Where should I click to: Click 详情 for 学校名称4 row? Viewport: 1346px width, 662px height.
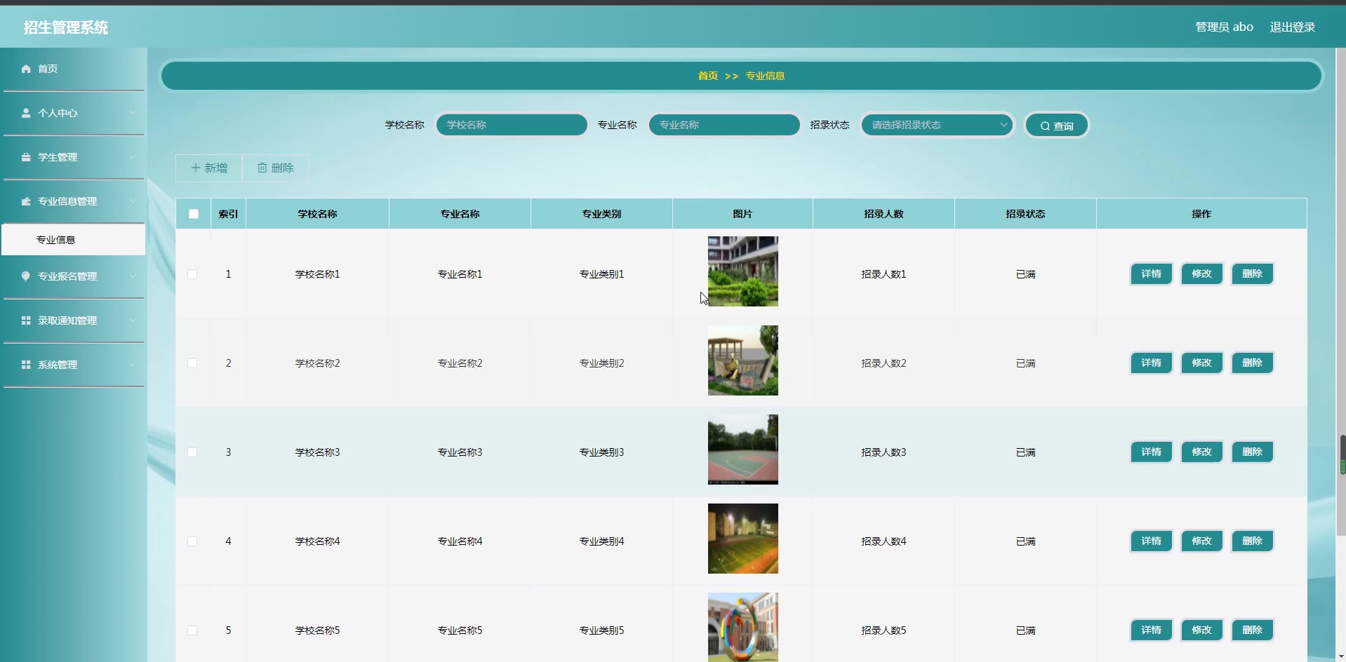1151,541
